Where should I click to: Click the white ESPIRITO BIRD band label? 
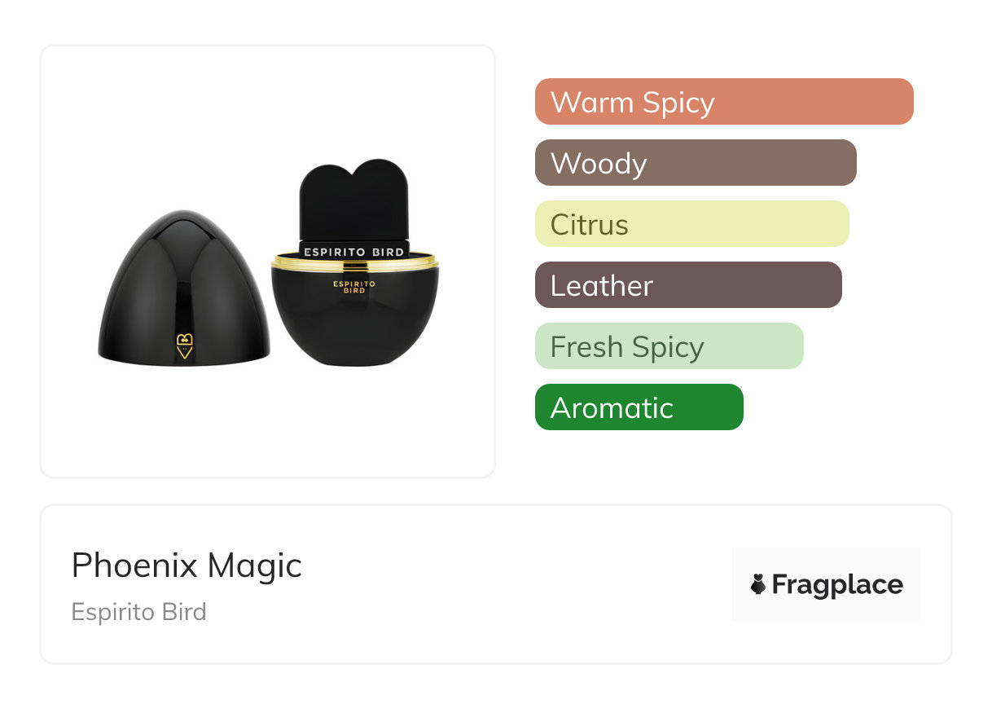tap(354, 252)
